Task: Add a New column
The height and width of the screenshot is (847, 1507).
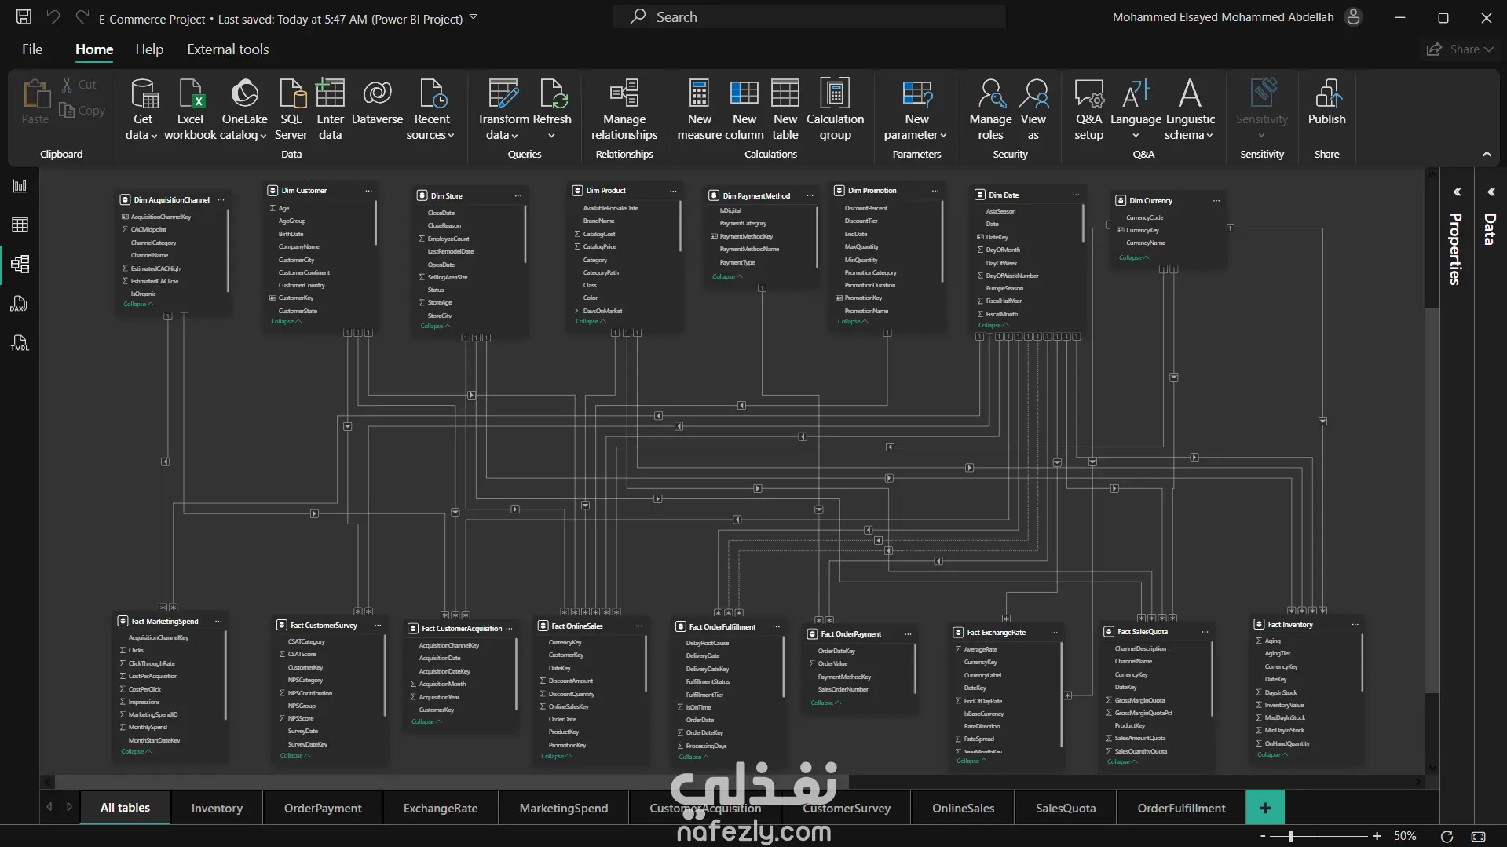Action: (744, 110)
